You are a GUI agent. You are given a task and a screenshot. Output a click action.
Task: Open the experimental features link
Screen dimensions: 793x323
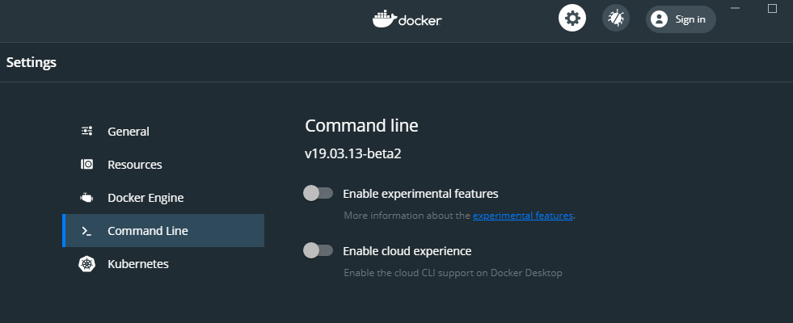pos(523,216)
